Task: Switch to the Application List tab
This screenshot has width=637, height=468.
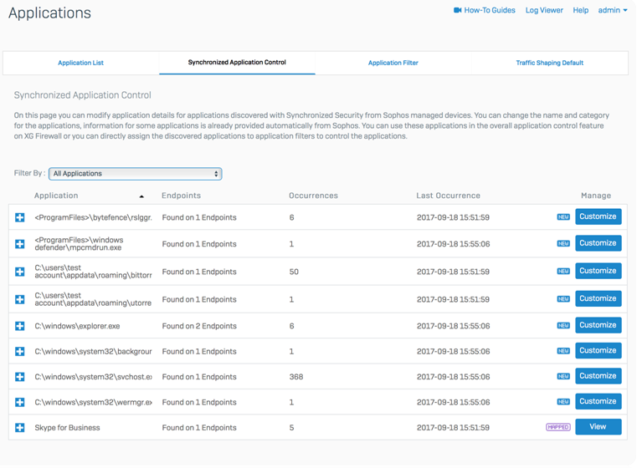Action: point(80,63)
